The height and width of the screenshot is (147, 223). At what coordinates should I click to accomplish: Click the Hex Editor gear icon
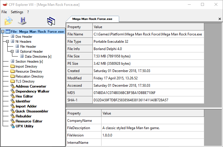[13, 96]
